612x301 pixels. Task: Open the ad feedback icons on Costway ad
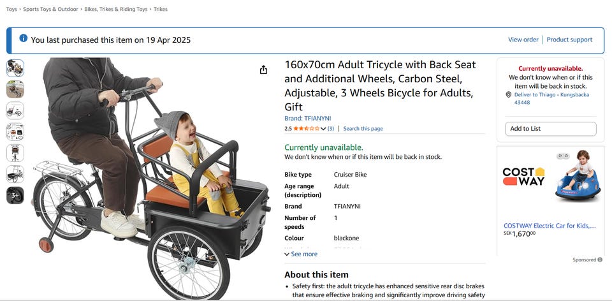click(562, 156)
